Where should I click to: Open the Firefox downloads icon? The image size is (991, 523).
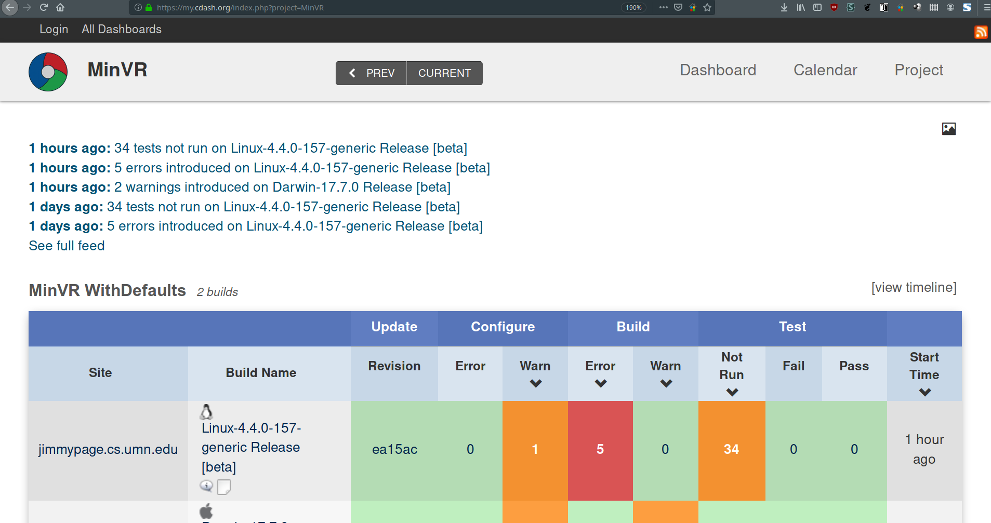[x=784, y=7]
